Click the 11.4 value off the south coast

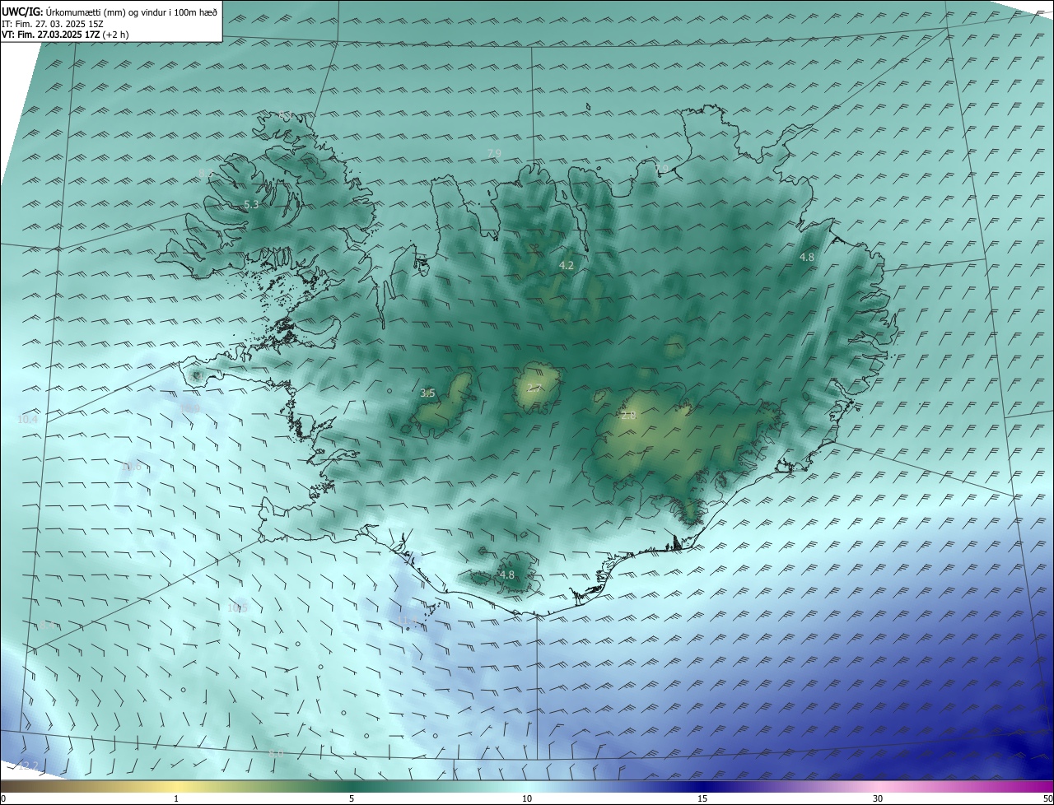click(408, 619)
